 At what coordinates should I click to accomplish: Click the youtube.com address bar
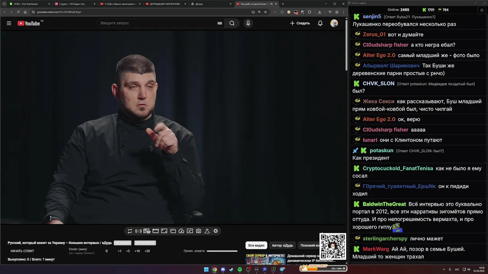[141, 12]
